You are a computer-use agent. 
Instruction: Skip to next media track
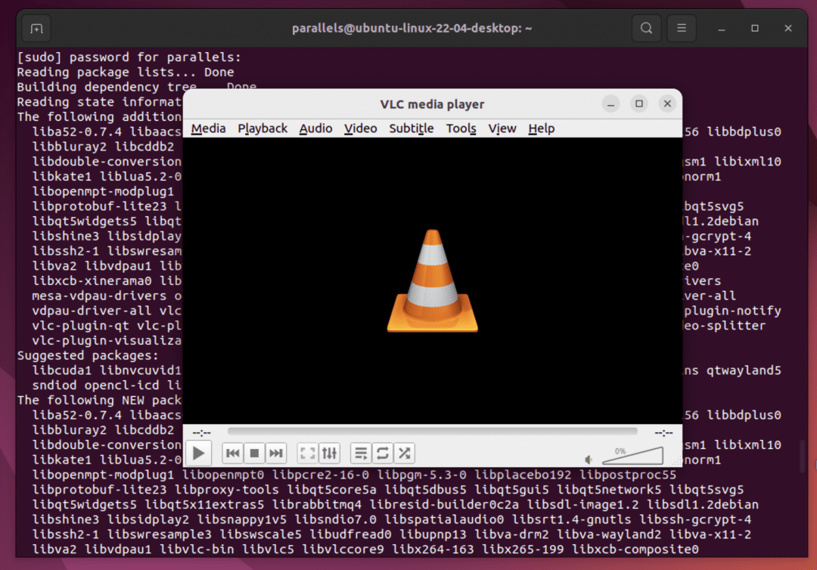[276, 454]
